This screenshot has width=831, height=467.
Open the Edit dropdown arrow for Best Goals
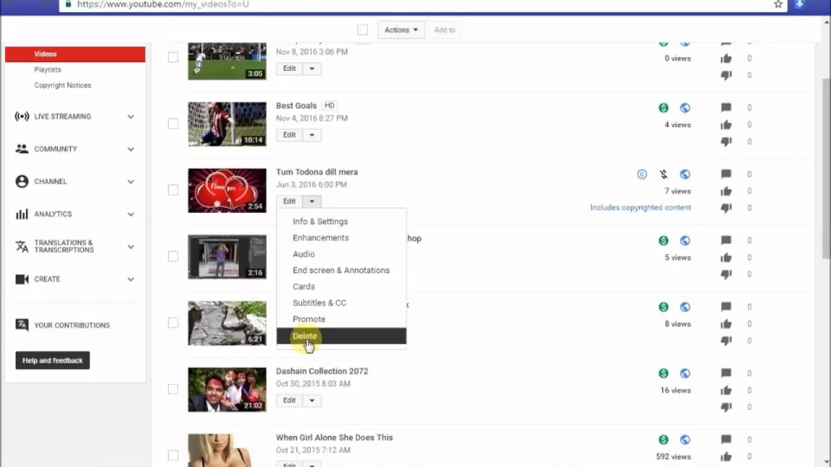click(312, 135)
